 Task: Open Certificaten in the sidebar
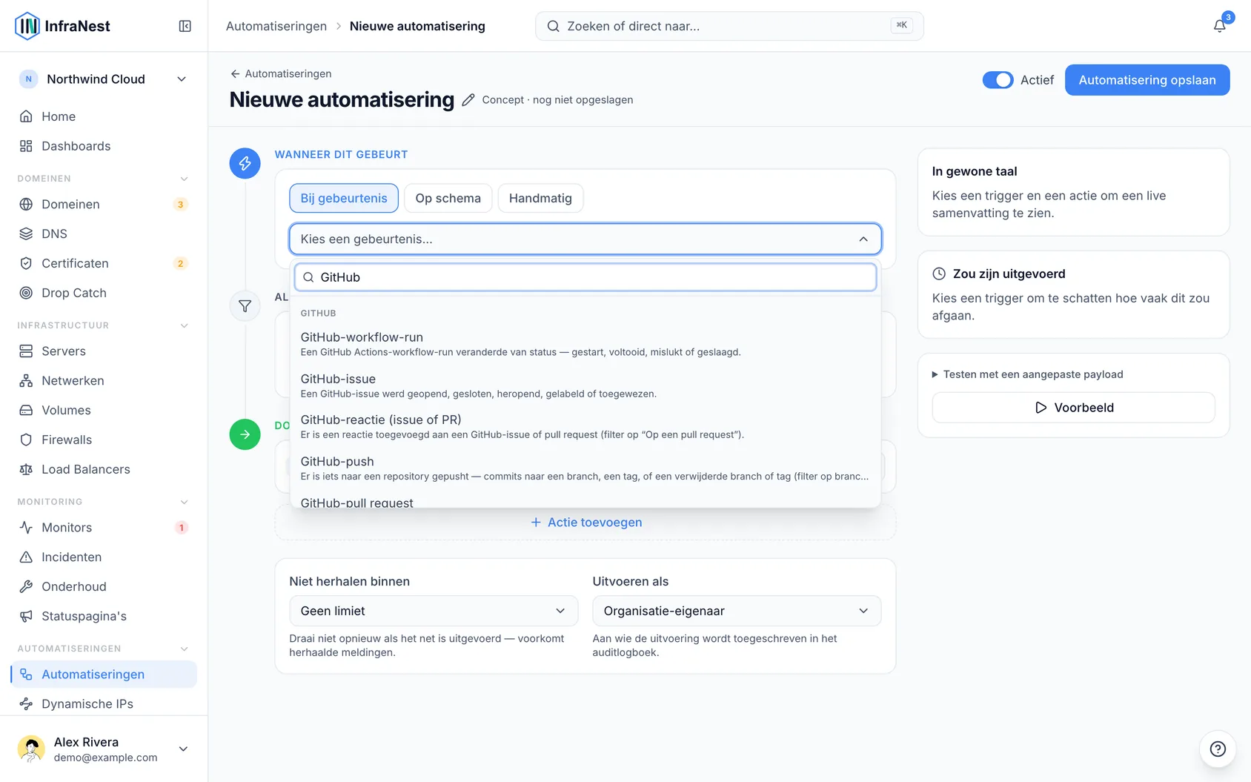point(104,263)
